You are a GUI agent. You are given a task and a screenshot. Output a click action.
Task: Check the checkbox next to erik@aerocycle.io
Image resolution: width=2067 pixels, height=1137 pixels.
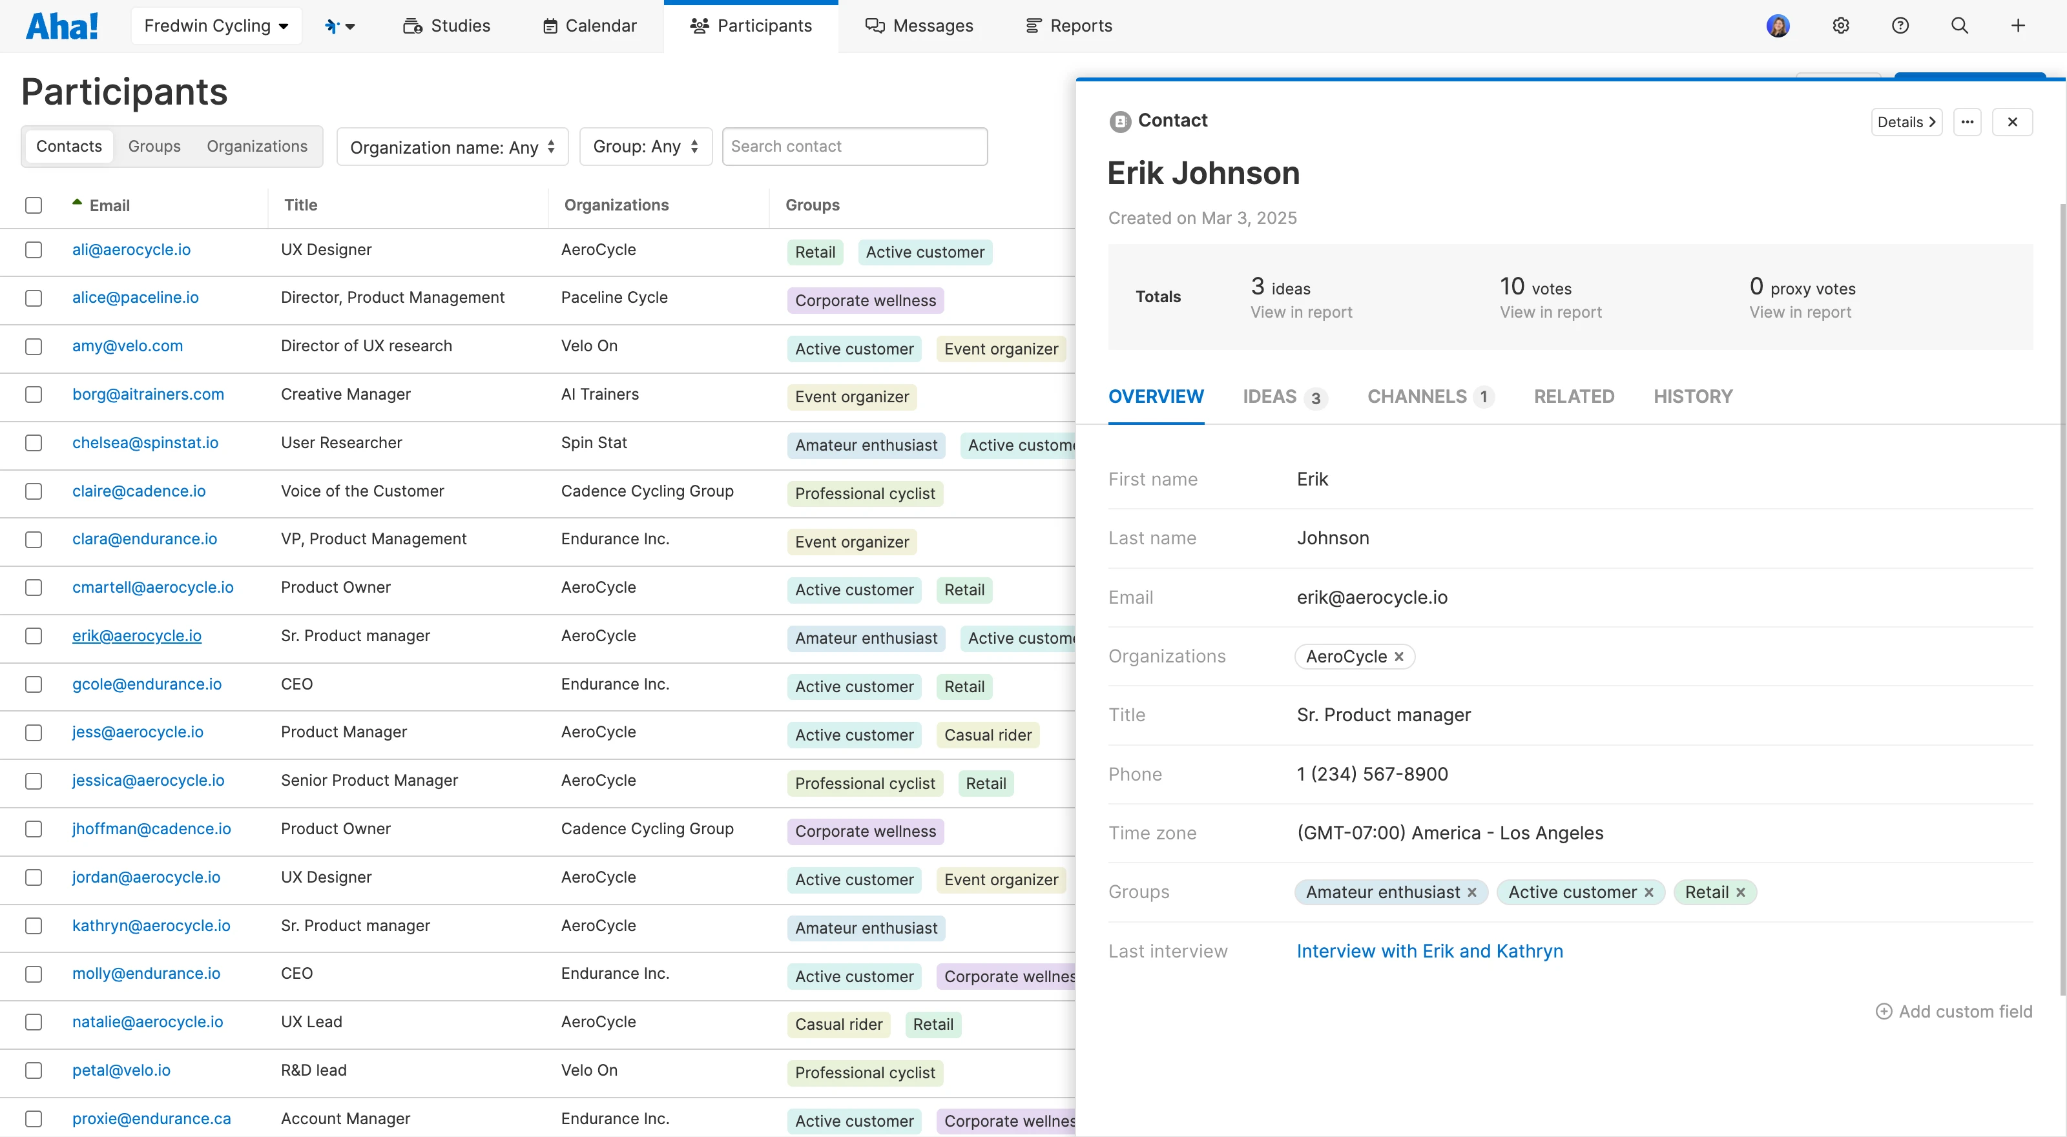pyautogui.click(x=33, y=636)
